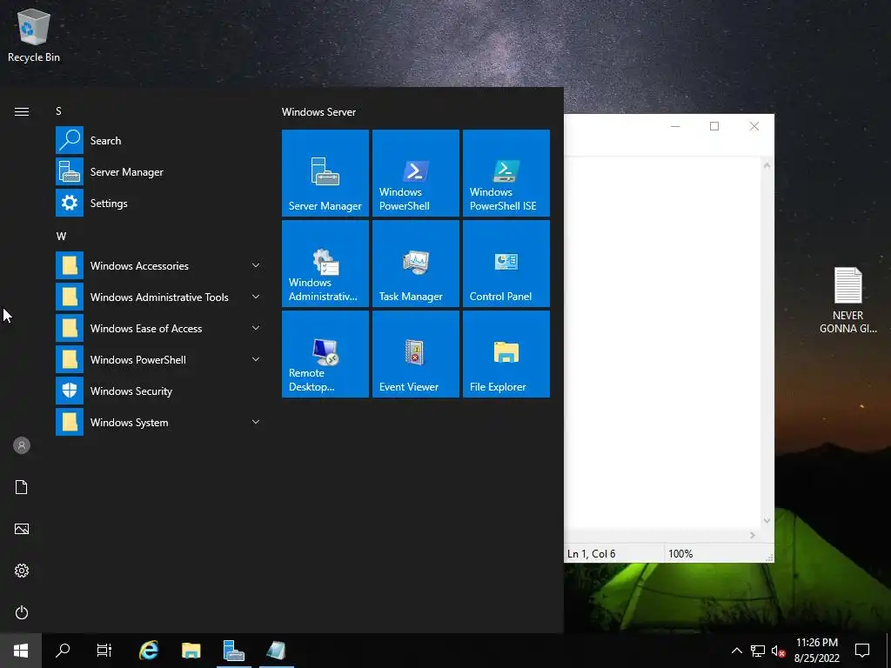Open the Action Center notifications icon
The width and height of the screenshot is (891, 668).
tap(862, 651)
